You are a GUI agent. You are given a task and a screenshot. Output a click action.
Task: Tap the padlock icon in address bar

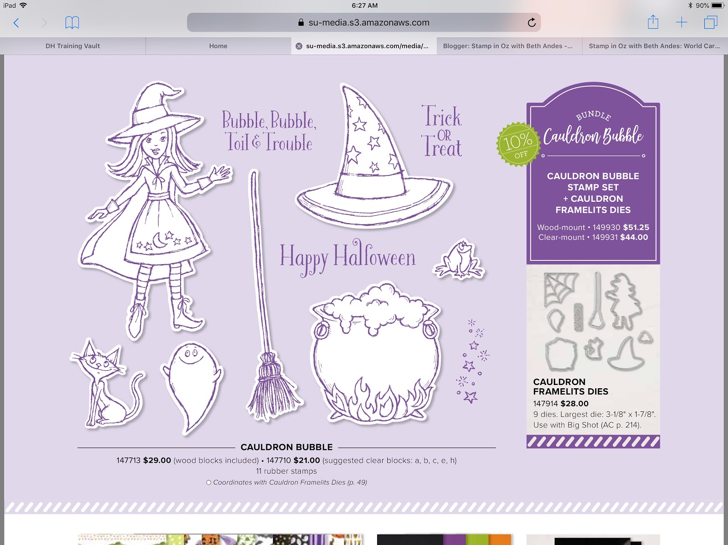301,22
